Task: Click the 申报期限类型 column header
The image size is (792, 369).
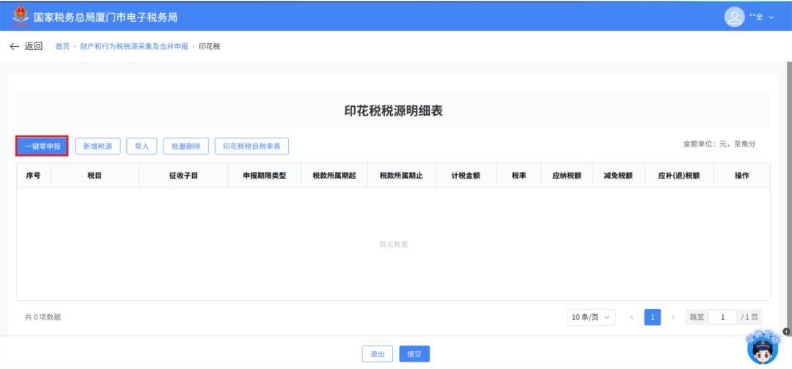Action: [264, 176]
